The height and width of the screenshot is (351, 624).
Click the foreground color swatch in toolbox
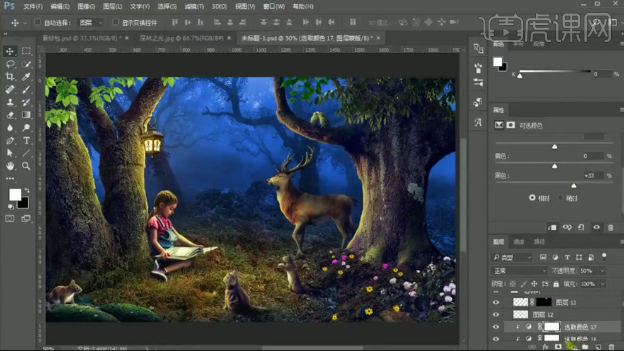[x=15, y=194]
